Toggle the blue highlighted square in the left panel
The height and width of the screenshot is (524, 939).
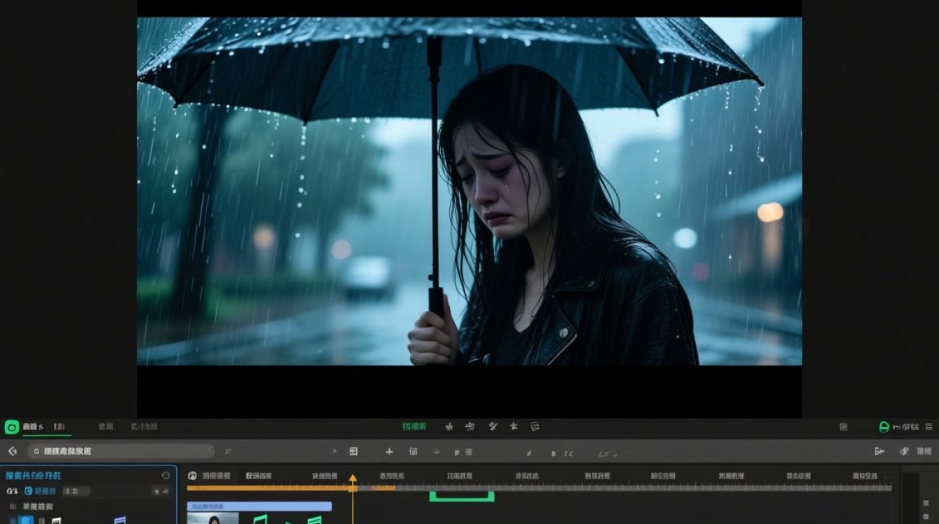(x=26, y=521)
